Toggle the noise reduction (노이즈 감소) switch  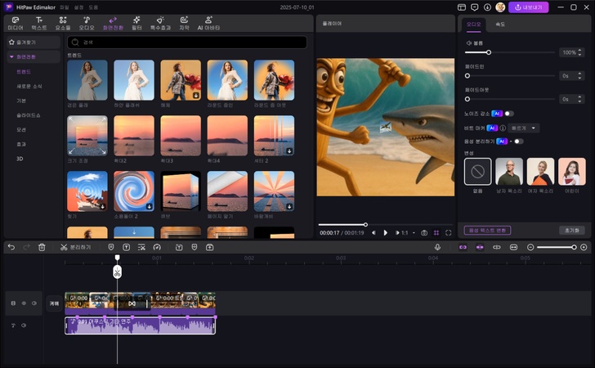coord(509,114)
